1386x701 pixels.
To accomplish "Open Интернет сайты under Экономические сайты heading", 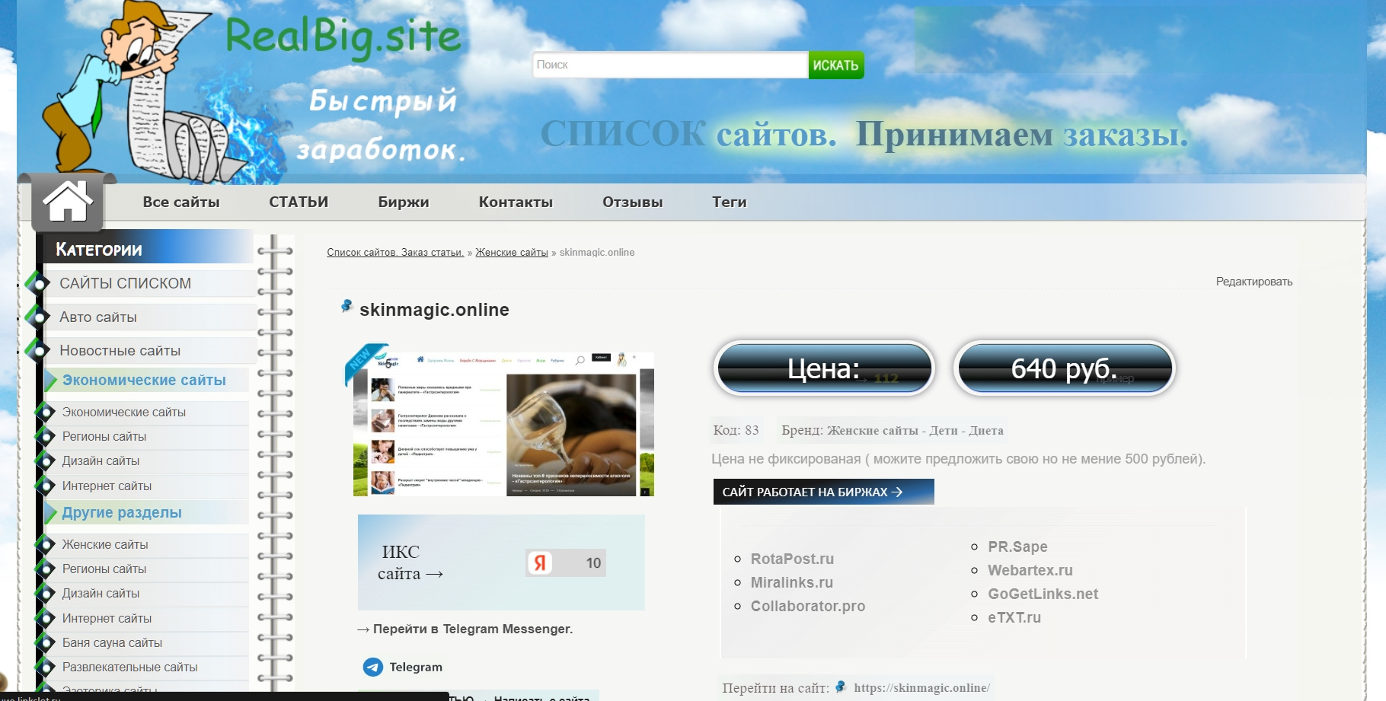I will tap(107, 486).
